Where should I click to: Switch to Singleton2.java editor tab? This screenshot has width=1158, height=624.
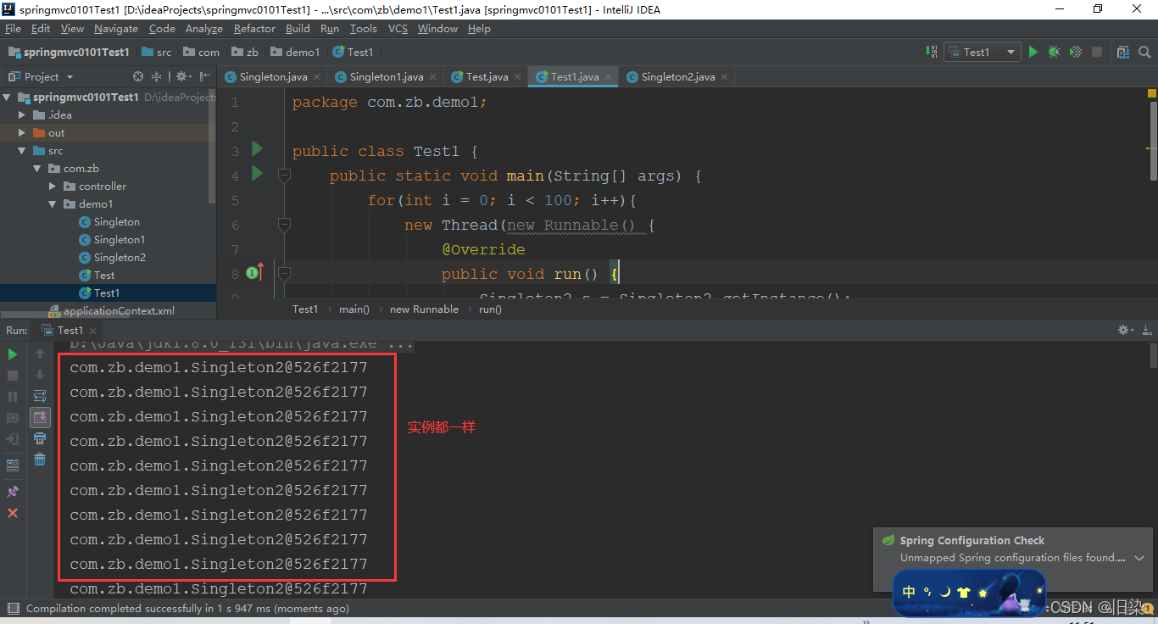coord(677,76)
